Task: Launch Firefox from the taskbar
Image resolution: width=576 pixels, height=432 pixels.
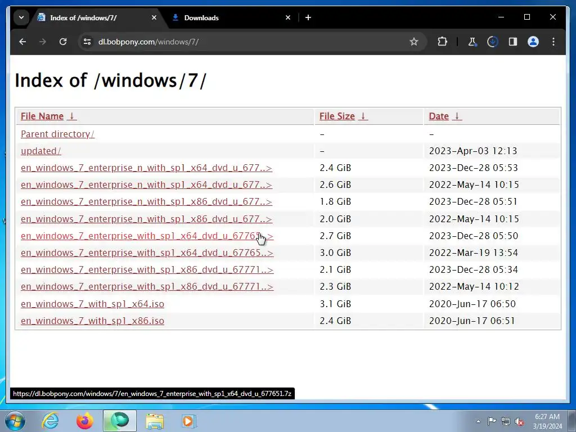Action: coord(85,421)
